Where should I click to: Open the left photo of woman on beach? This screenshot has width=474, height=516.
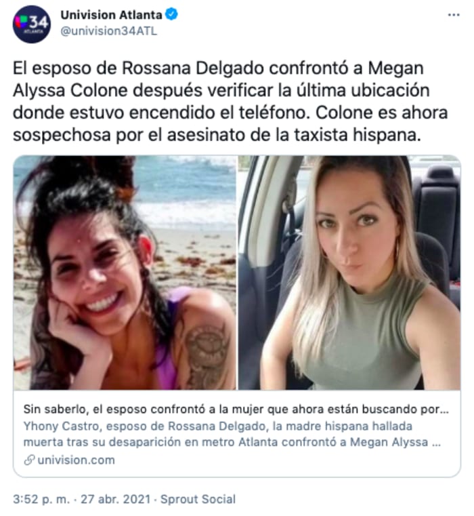(x=125, y=273)
